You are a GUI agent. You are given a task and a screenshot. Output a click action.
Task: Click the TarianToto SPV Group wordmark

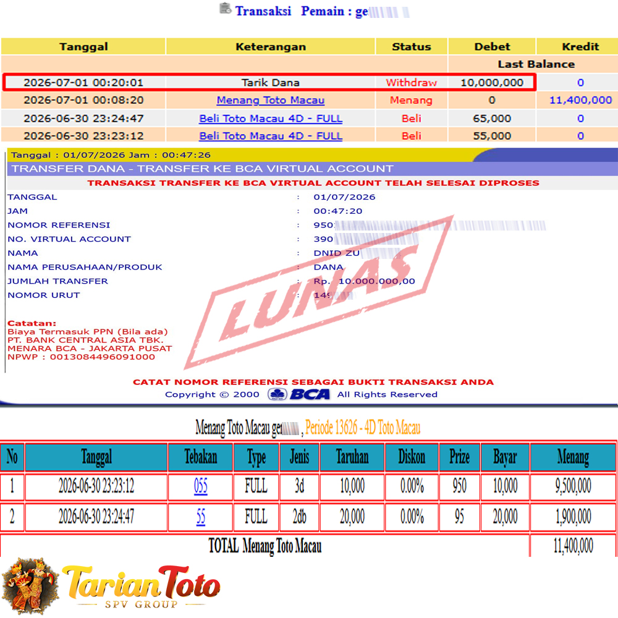tap(141, 587)
